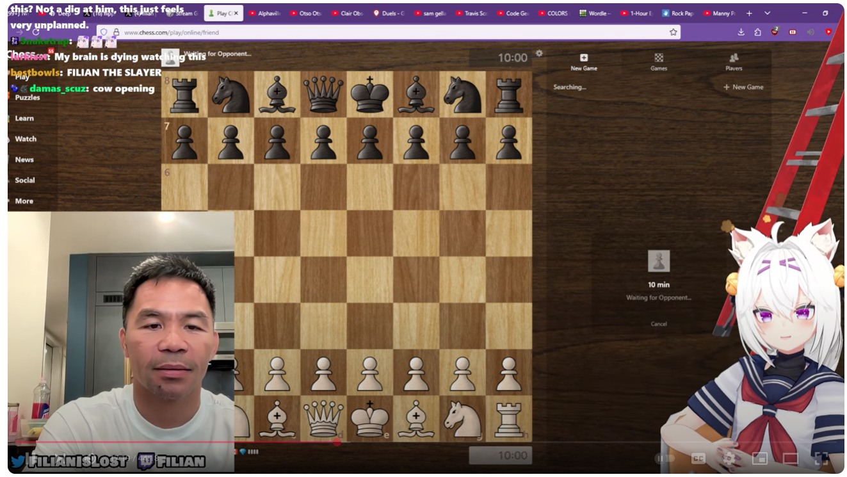Open Learn in the chess.com sidebar
The image size is (847, 477).
tap(24, 118)
